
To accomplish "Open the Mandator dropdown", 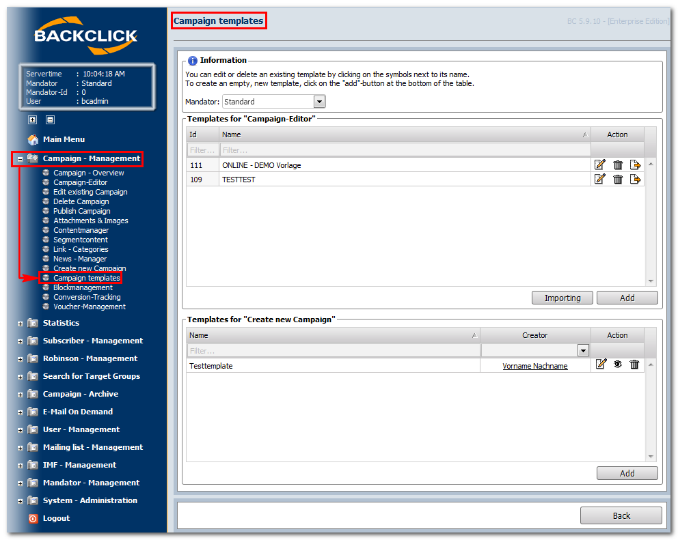I will tap(319, 102).
